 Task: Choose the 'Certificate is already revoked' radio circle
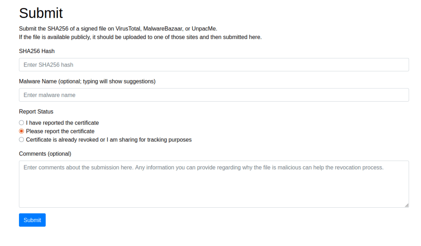[21, 139]
